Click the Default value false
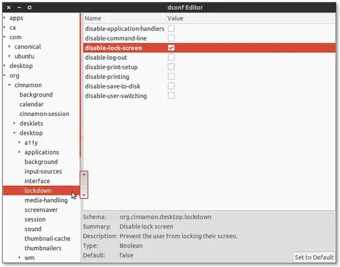 point(126,255)
